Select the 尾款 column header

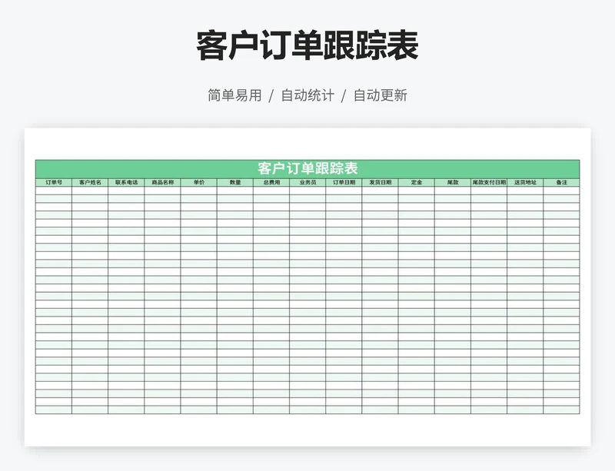pyautogui.click(x=453, y=182)
